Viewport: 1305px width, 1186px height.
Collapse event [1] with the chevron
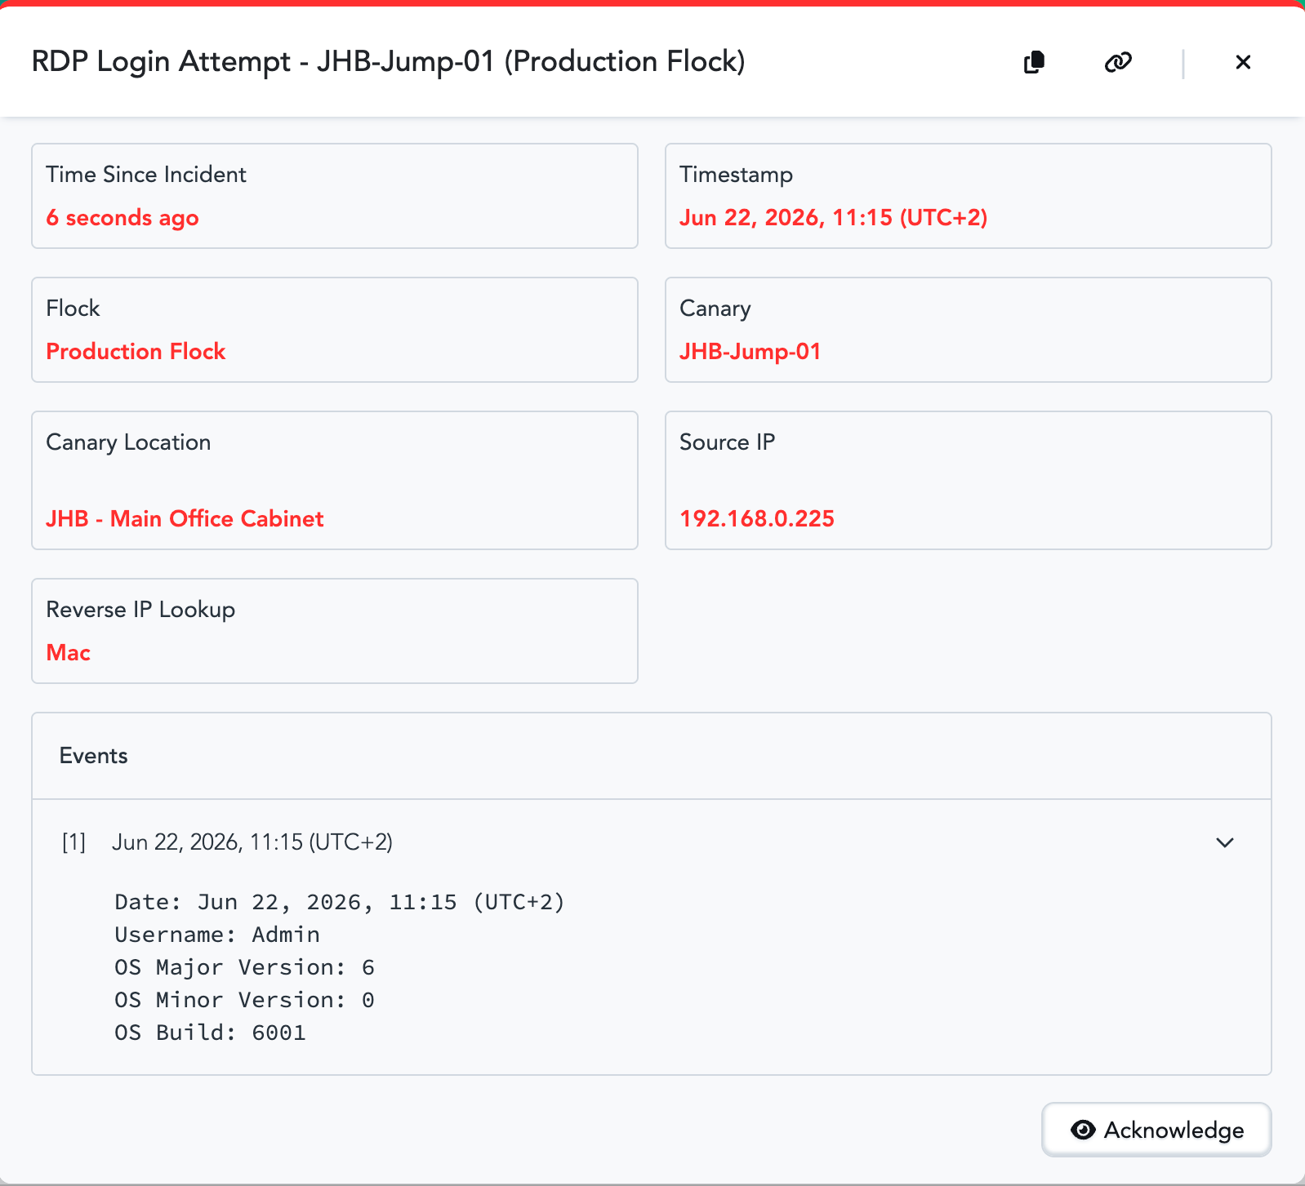(x=1225, y=842)
